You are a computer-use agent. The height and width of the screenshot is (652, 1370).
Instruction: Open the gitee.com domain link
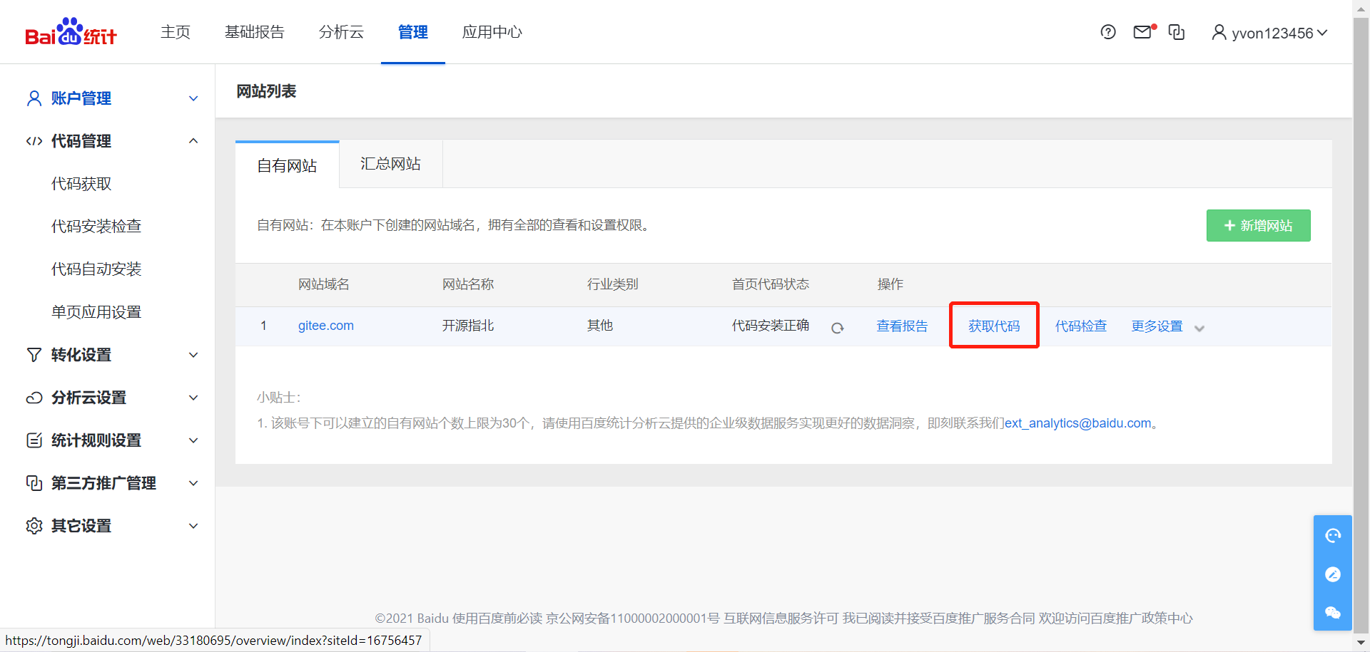[326, 326]
